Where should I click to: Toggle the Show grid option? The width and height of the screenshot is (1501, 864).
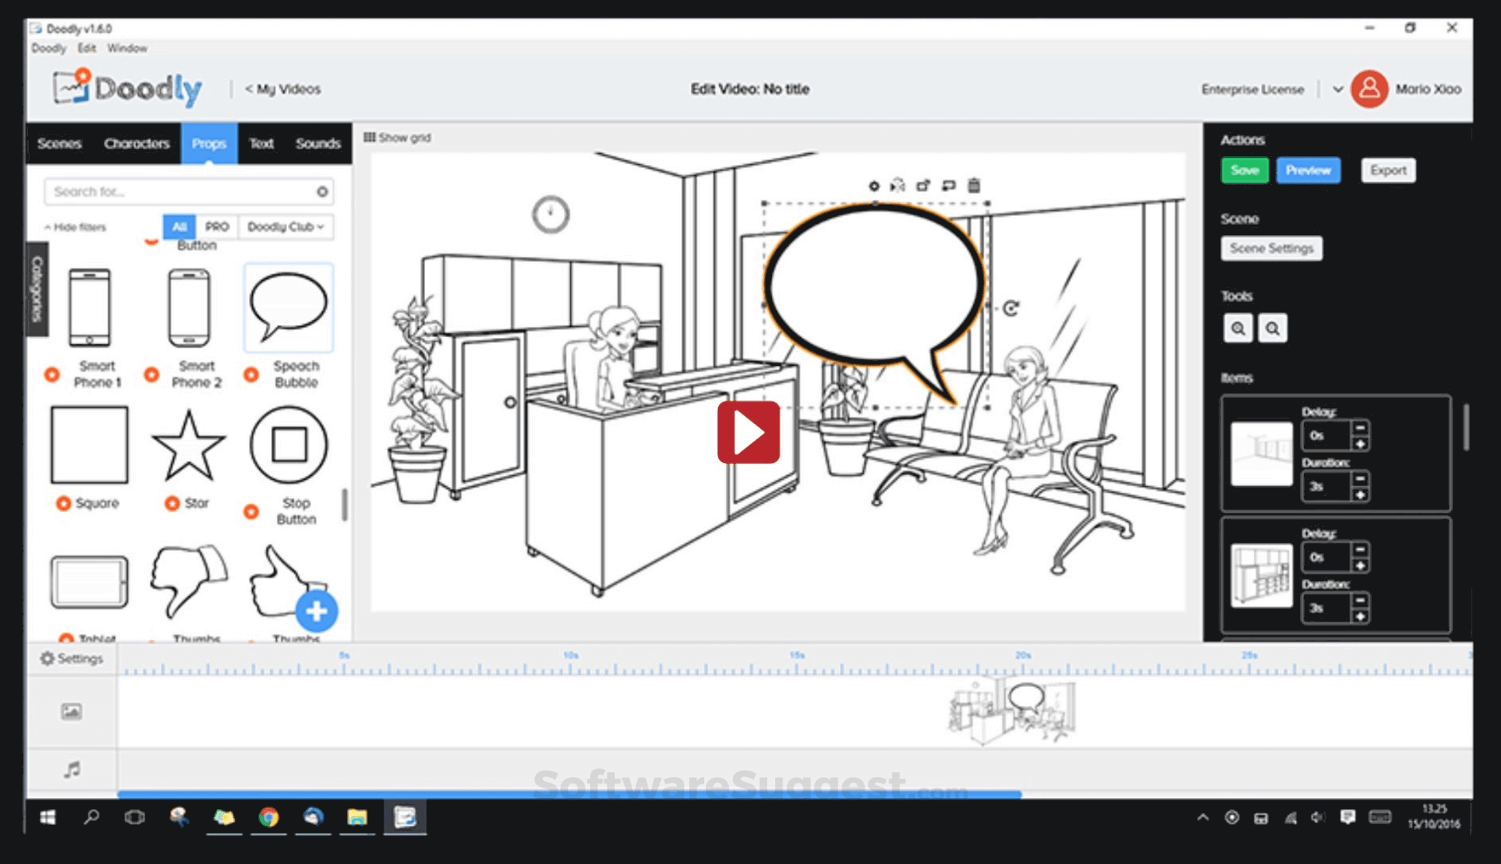tap(397, 137)
